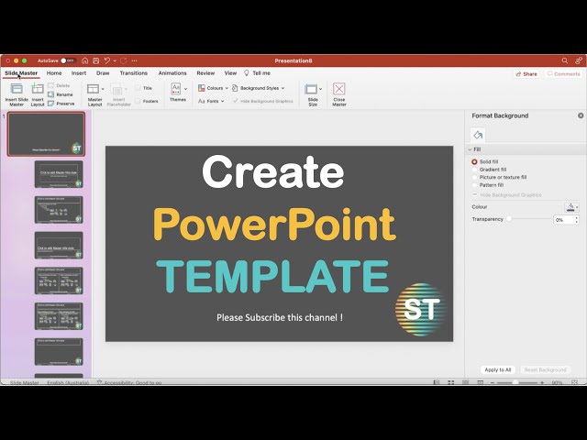Click the Home icon in title bar
Image resolution: width=587 pixels, height=440 pixels.
[85, 60]
